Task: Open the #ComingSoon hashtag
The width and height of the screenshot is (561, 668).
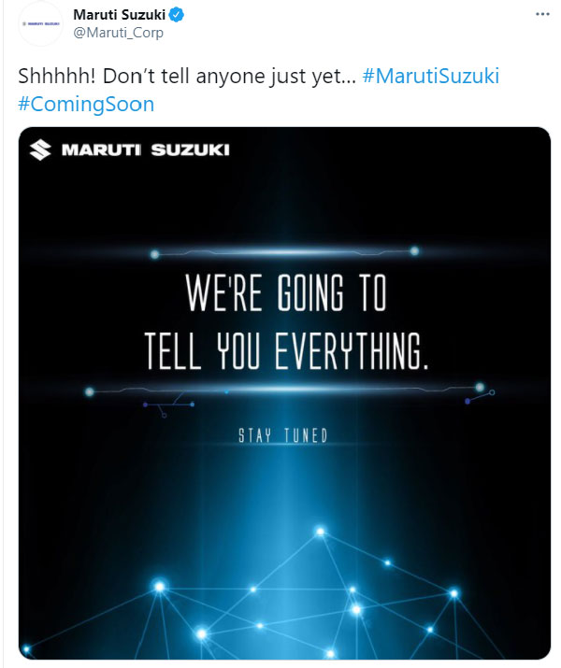Action: coord(86,103)
